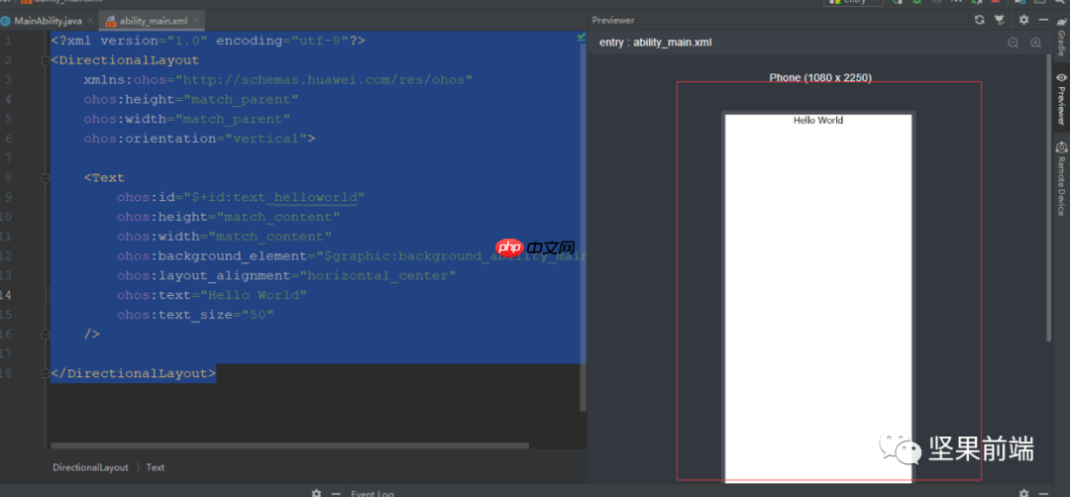Open the Event Log panel label
This screenshot has width=1070, height=497.
[x=372, y=493]
